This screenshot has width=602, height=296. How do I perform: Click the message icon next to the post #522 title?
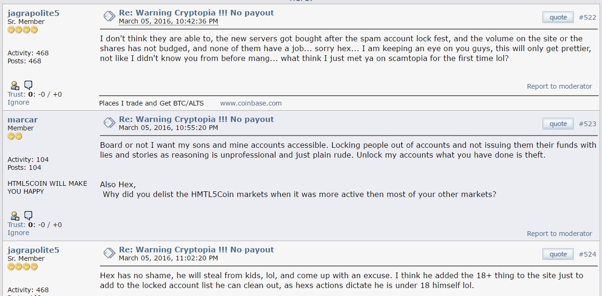click(x=109, y=16)
